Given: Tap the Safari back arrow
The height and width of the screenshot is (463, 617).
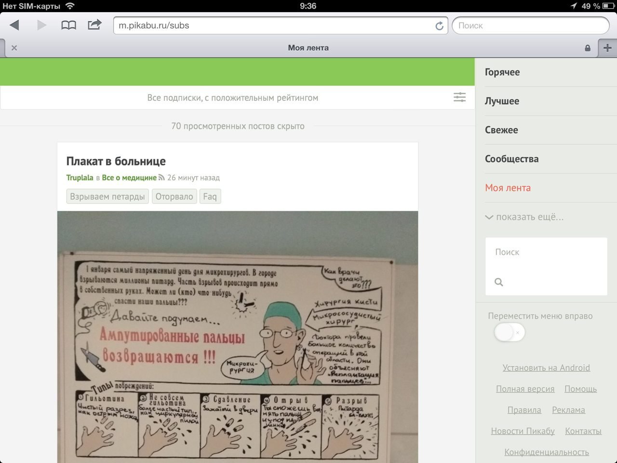Looking at the screenshot, I should [x=14, y=25].
